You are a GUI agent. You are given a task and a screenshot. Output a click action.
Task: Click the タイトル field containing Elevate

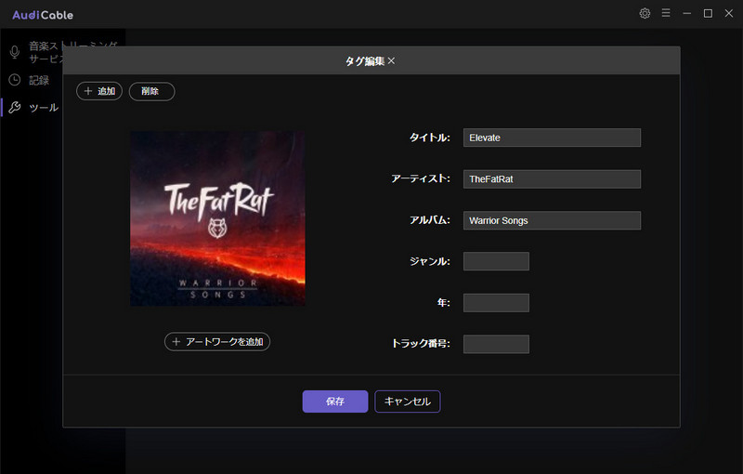tap(552, 138)
